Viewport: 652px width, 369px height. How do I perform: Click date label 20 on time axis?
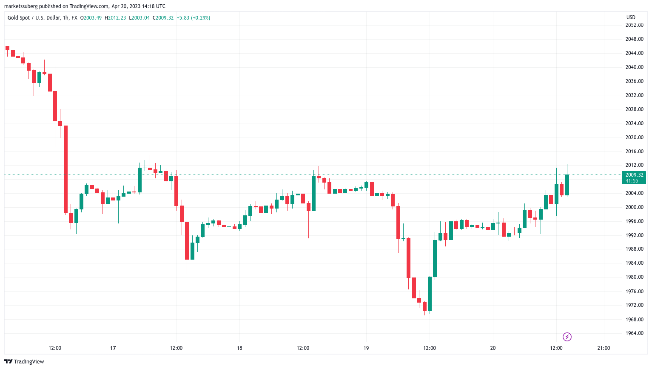click(493, 348)
